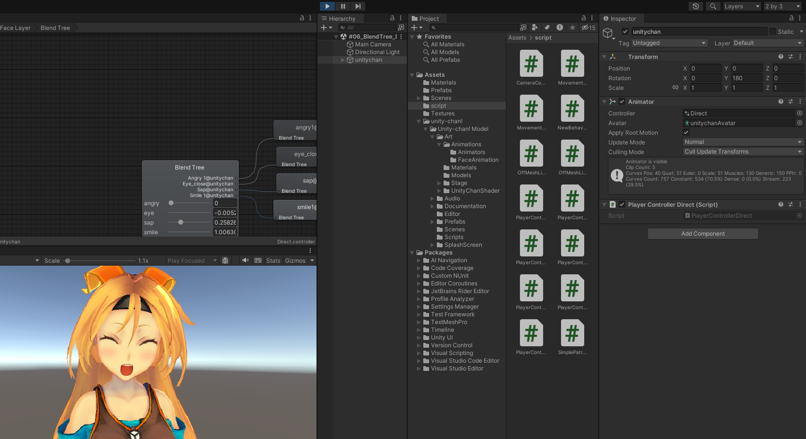806x439 pixels.
Task: Open the Undo History icon
Action: [695, 6]
